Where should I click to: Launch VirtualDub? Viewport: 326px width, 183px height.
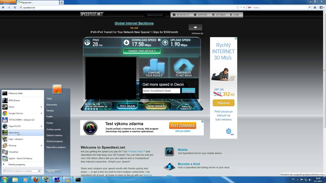[x=22, y=152]
